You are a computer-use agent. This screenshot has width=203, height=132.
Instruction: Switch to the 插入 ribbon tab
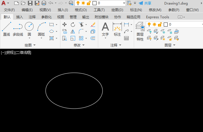click(x=20, y=17)
